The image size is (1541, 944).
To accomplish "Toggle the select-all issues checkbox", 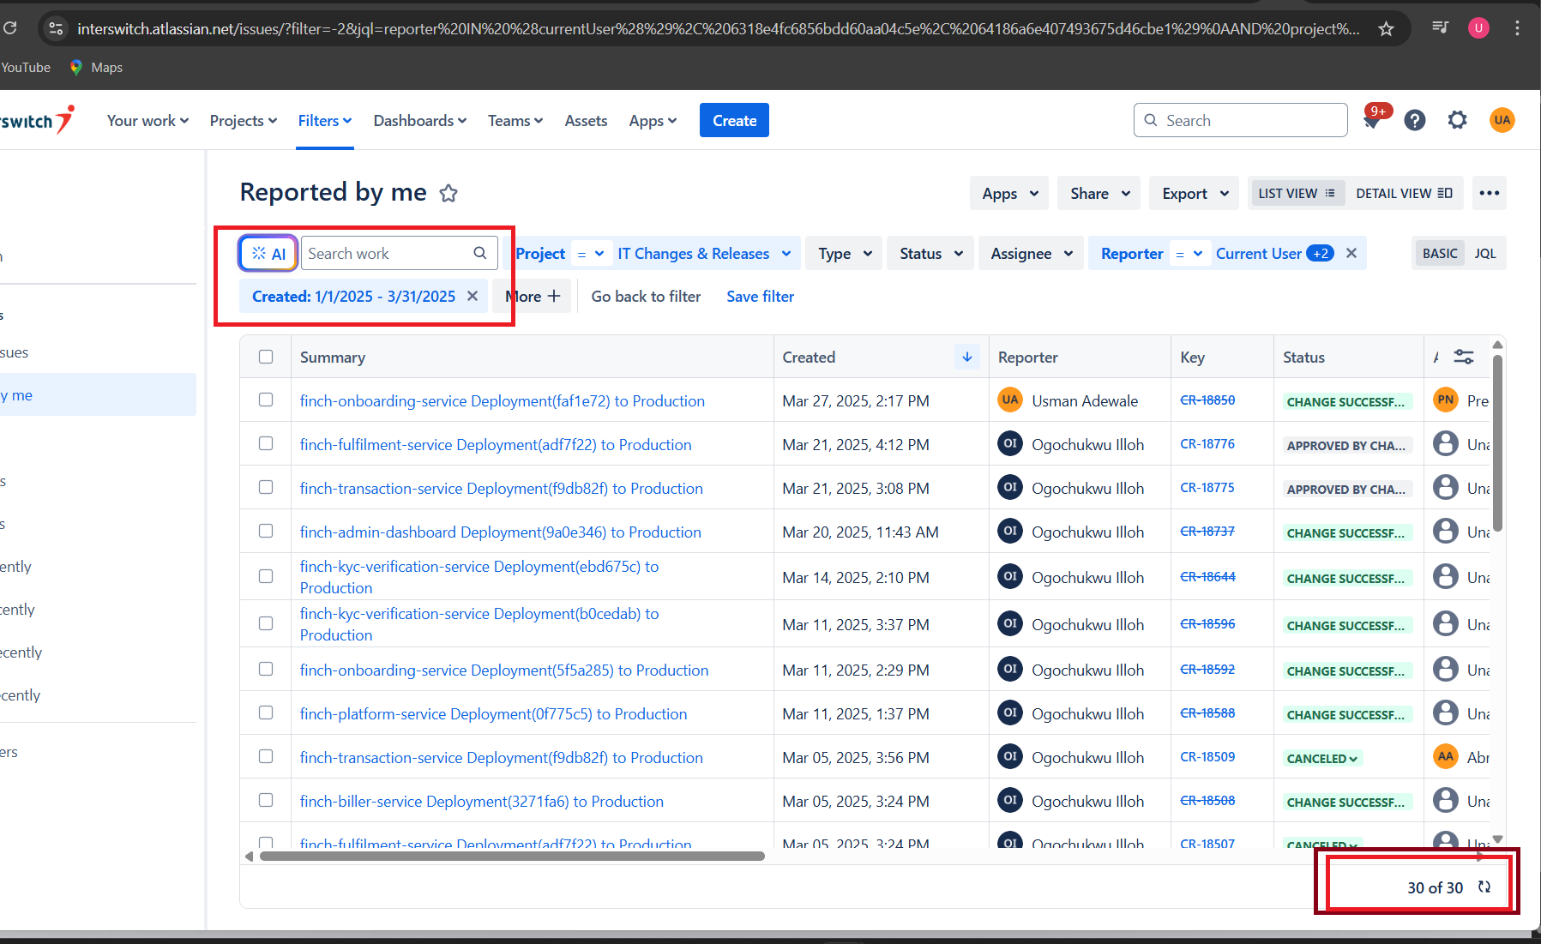I will [266, 357].
